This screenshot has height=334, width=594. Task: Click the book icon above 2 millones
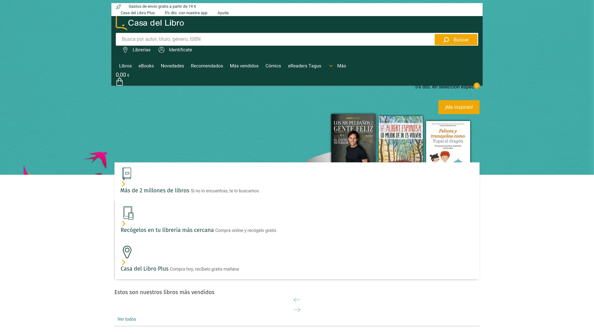tap(127, 173)
